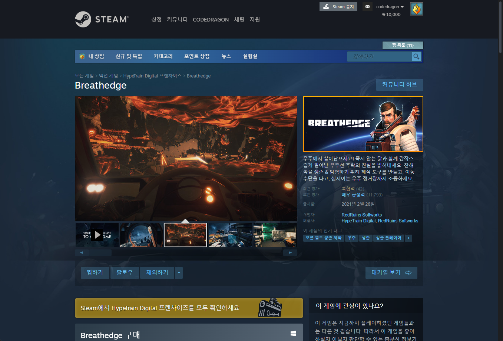Image resolution: width=503 pixels, height=341 pixels.
Task: Open the HypeTrain Digital franchise banner
Action: point(189,308)
